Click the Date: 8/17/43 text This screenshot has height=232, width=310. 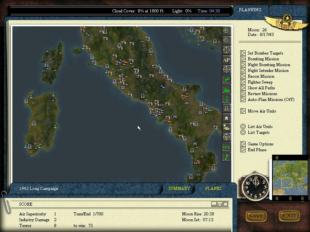pyautogui.click(x=261, y=34)
